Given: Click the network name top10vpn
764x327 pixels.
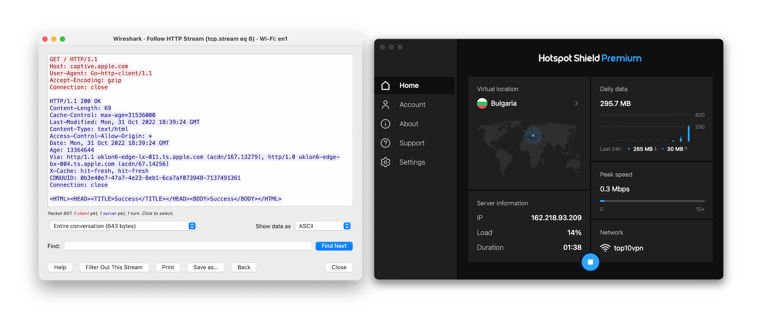Looking at the screenshot, I should click(x=629, y=248).
